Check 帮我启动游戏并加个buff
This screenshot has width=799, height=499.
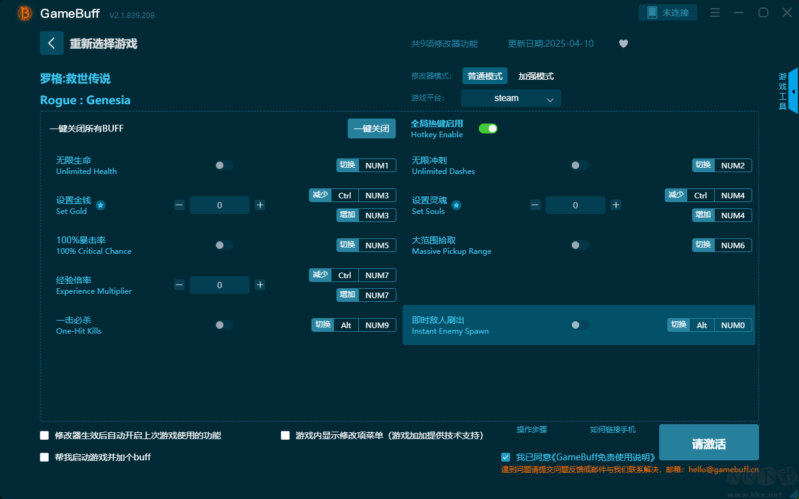[x=44, y=457]
